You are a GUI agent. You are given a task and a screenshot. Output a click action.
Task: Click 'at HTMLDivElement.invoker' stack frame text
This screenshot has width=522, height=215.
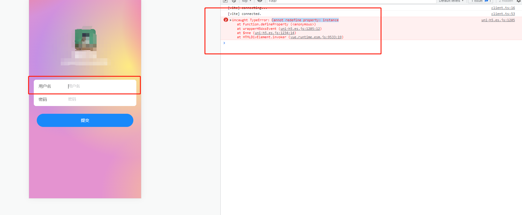262,37
